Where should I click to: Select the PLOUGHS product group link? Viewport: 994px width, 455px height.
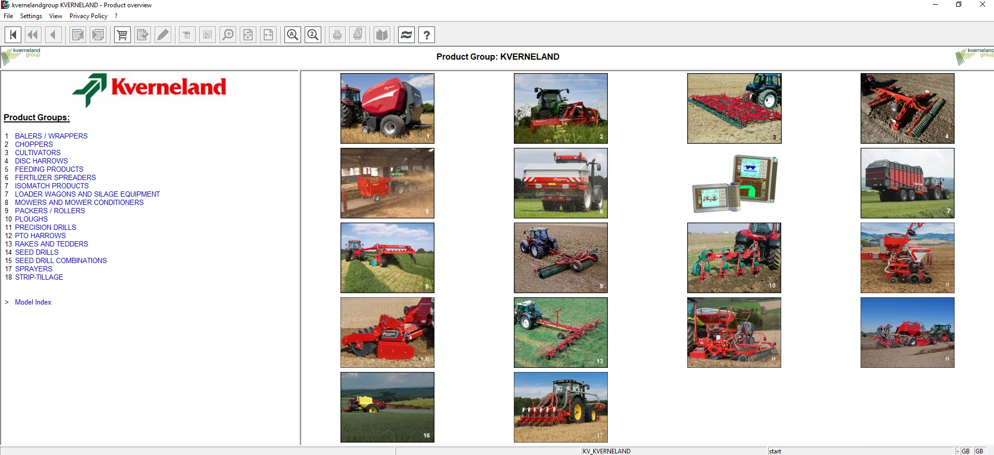(x=31, y=219)
